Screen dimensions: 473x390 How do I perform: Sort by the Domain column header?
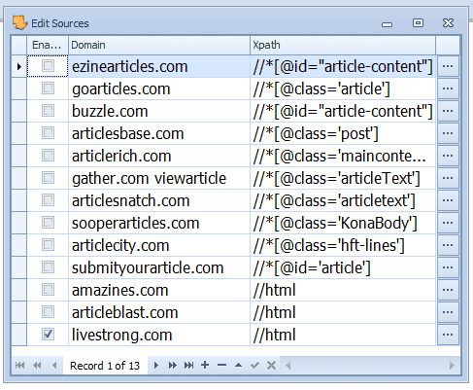pos(159,45)
